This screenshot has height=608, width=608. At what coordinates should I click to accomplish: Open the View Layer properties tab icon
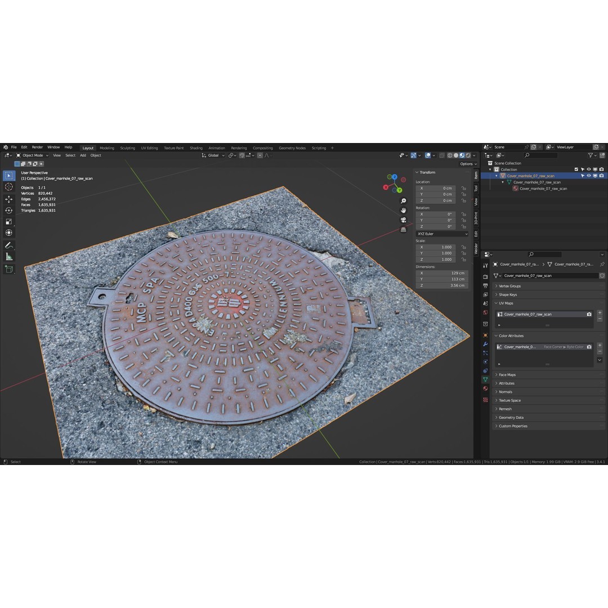pyautogui.click(x=485, y=294)
